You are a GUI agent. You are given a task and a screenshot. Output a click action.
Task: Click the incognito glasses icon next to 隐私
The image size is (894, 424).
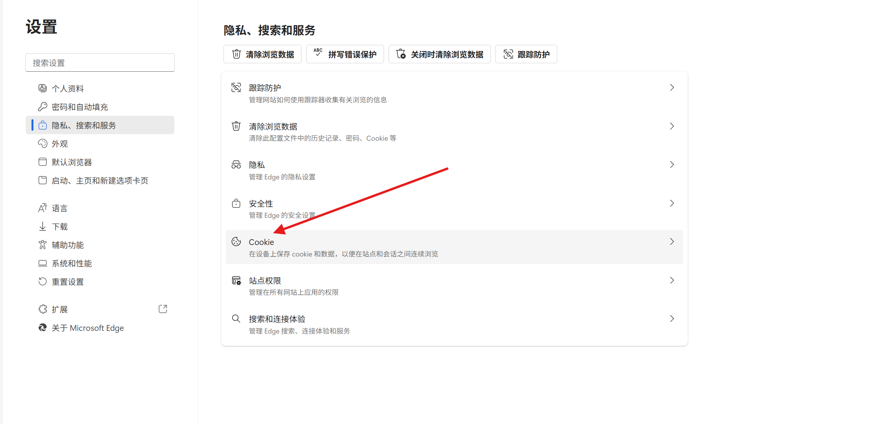236,165
